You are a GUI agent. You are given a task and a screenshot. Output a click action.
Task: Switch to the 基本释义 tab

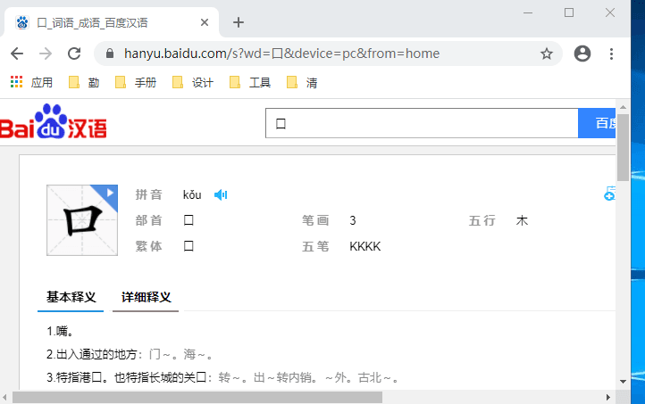point(71,297)
